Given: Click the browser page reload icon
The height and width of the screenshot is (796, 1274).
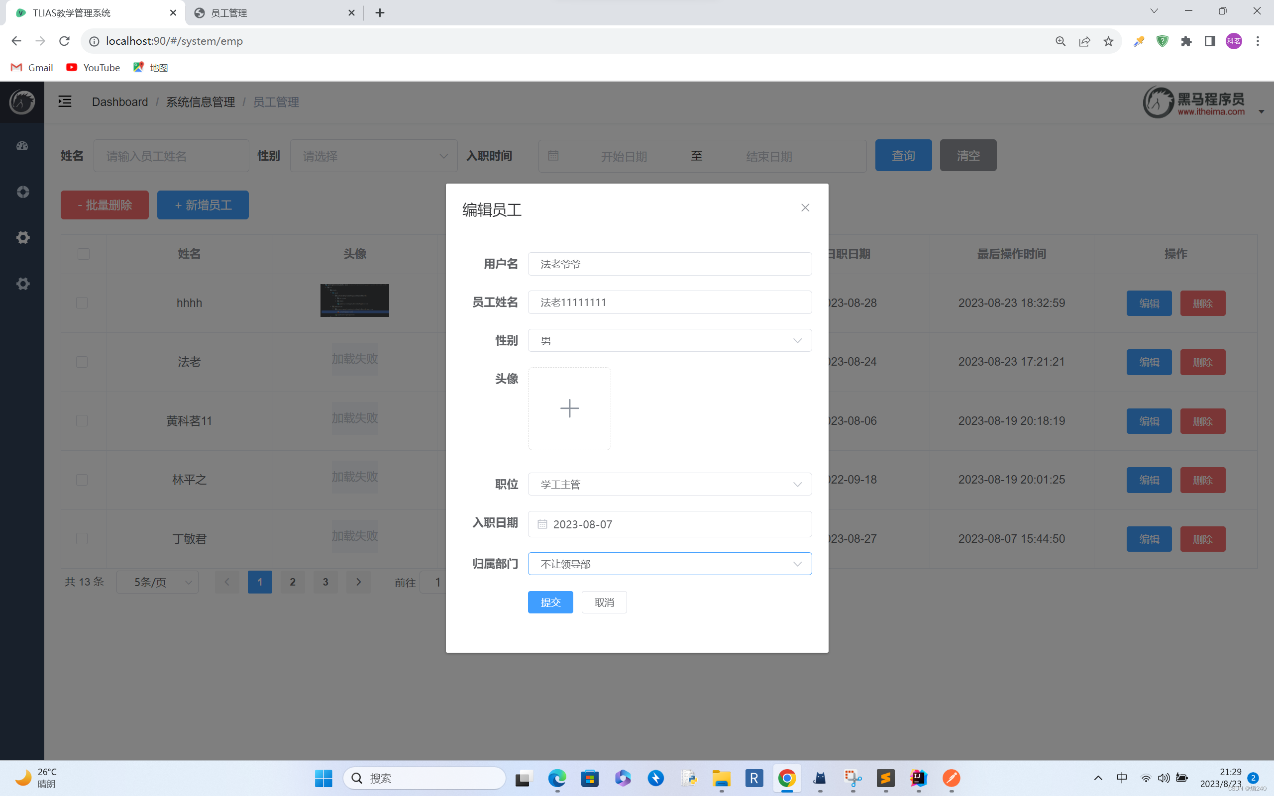Looking at the screenshot, I should click(x=64, y=41).
